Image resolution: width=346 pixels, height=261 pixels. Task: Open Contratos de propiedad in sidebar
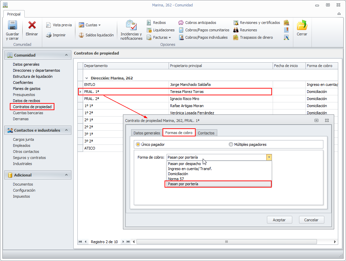click(x=32, y=107)
